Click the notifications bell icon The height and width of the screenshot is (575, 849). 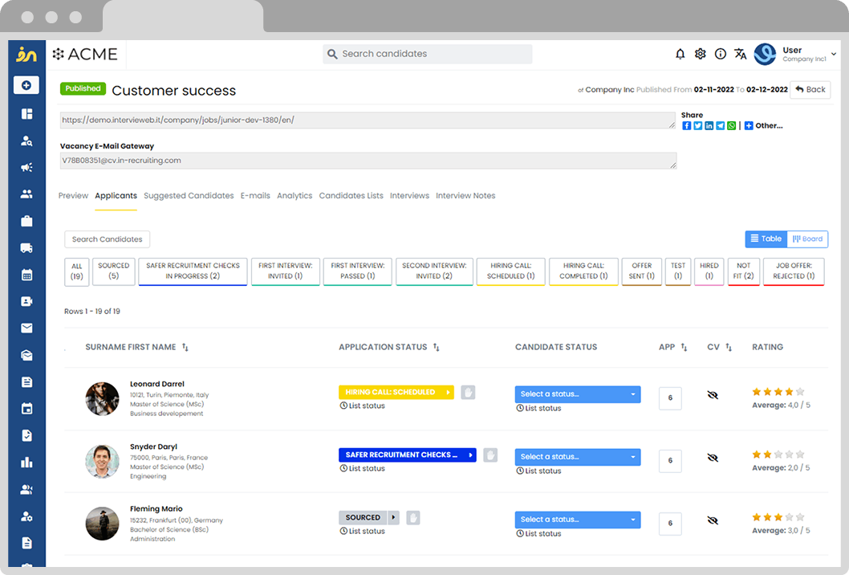(680, 54)
